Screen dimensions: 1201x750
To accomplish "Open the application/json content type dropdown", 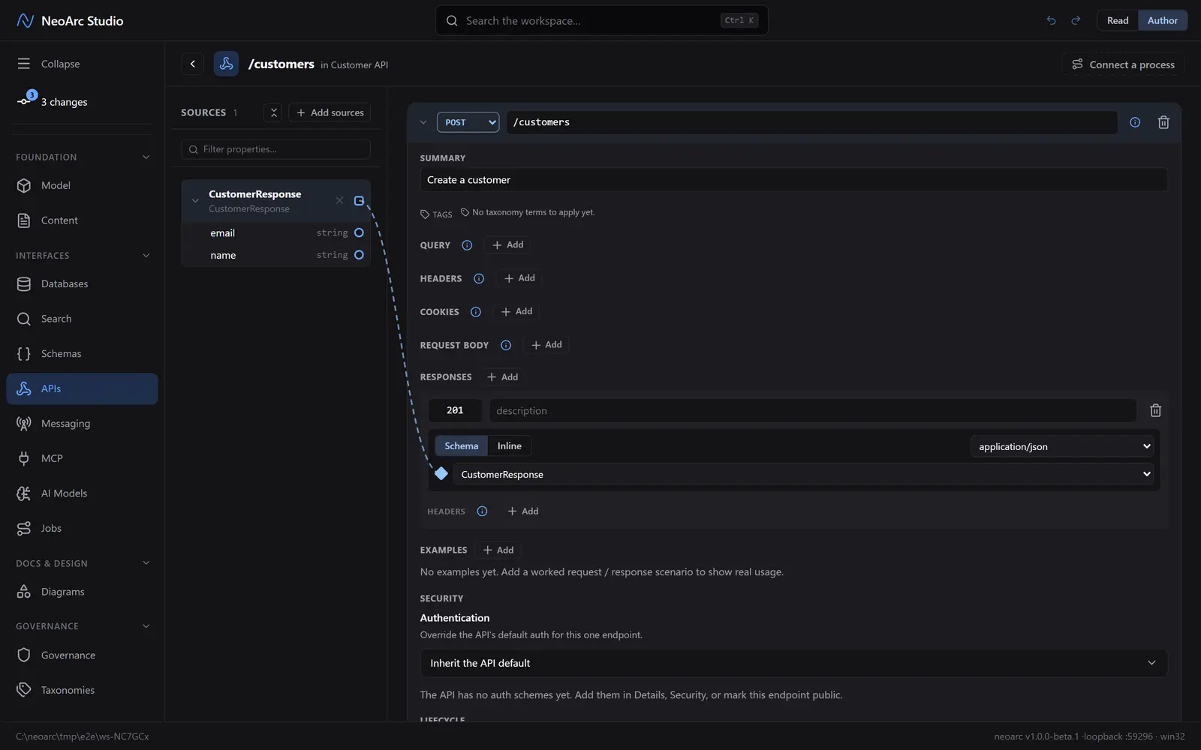I will pyautogui.click(x=1062, y=446).
